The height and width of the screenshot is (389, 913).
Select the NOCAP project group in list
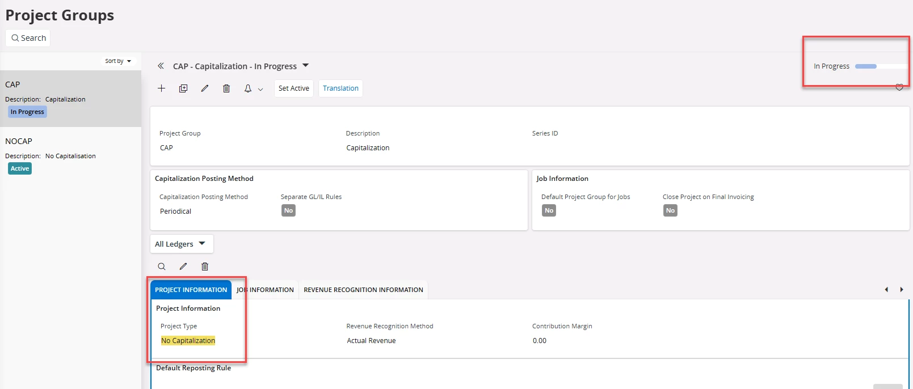pyautogui.click(x=70, y=154)
